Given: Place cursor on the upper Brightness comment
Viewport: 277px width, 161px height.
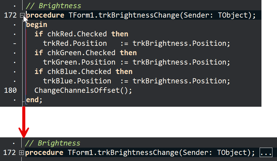Looking at the screenshot, I should (x=54, y=6).
